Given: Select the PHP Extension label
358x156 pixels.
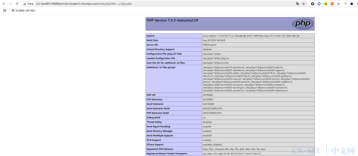Looking at the screenshot, I should (x=154, y=99).
